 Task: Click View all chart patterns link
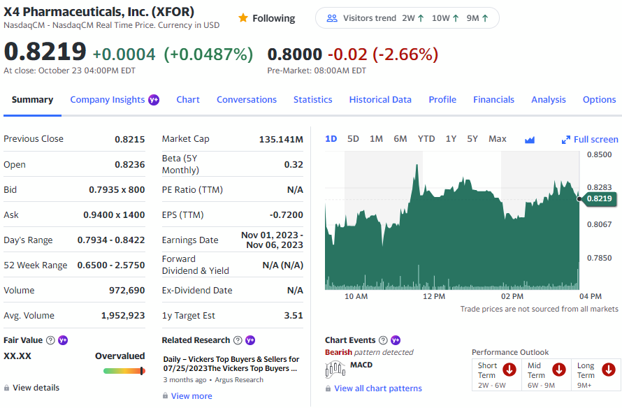tap(378, 388)
